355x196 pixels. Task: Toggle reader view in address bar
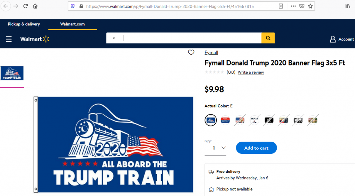(281, 6)
